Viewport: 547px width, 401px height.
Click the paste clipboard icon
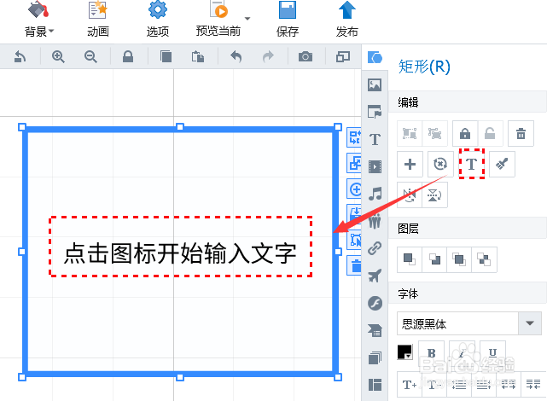point(198,56)
